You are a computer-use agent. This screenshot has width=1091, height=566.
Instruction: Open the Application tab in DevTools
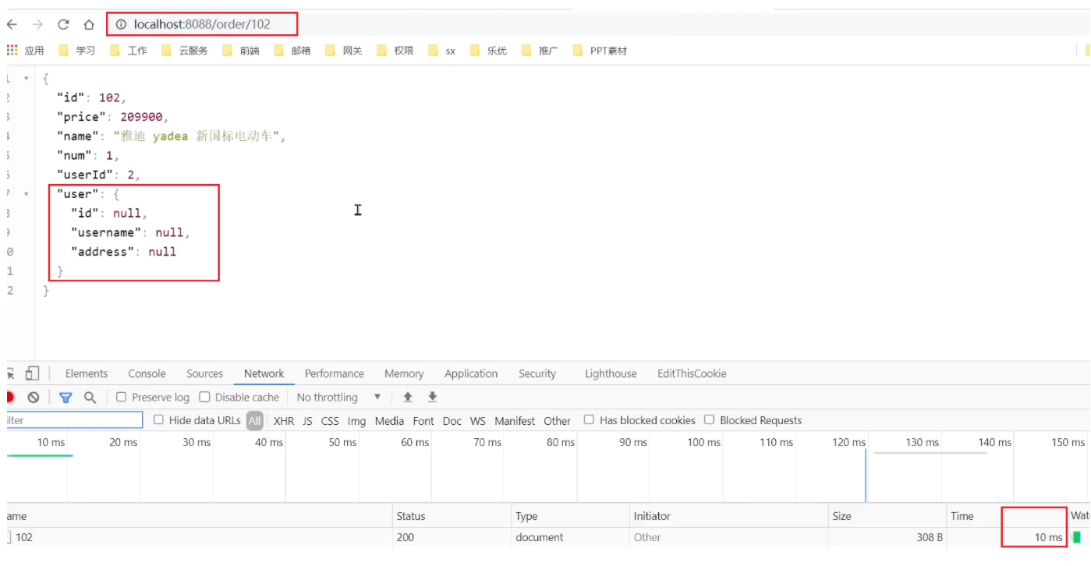click(x=470, y=373)
